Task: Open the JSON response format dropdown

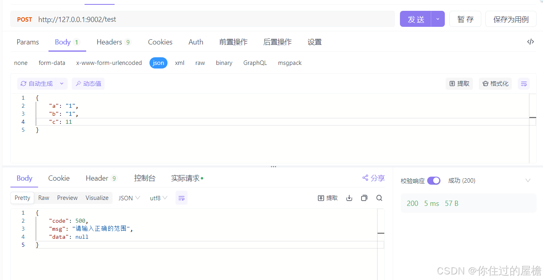Action: (x=129, y=198)
